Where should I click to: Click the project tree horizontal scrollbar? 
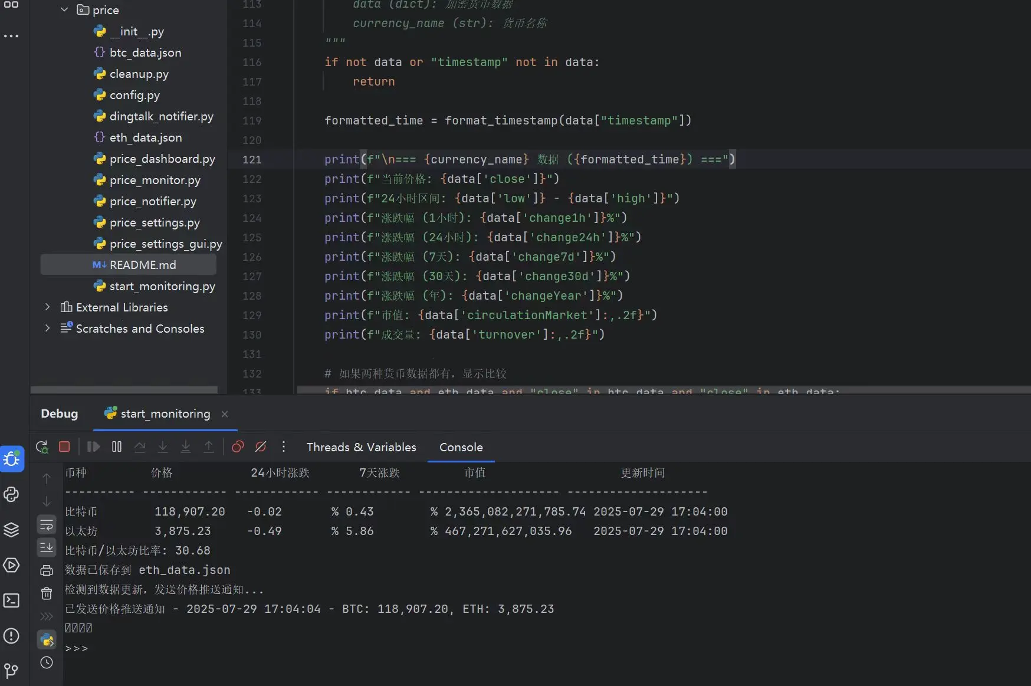point(124,390)
